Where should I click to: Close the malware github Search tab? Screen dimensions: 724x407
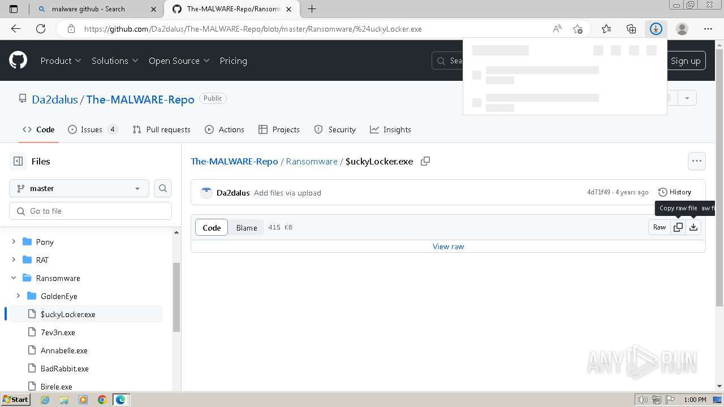(x=153, y=8)
